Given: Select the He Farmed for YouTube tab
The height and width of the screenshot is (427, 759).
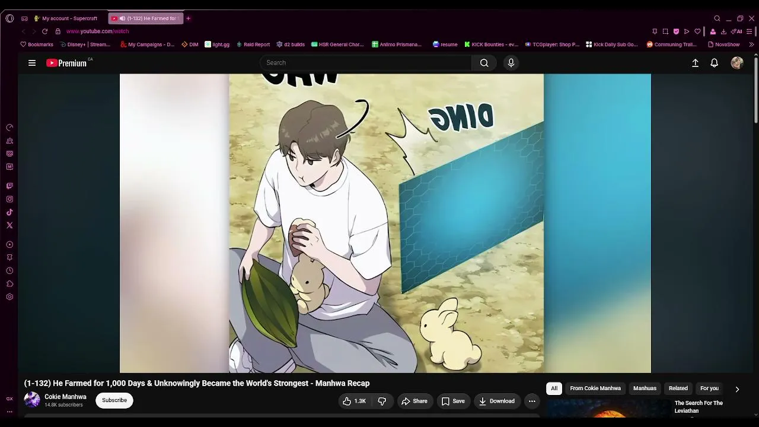Looking at the screenshot, I should coord(146,18).
